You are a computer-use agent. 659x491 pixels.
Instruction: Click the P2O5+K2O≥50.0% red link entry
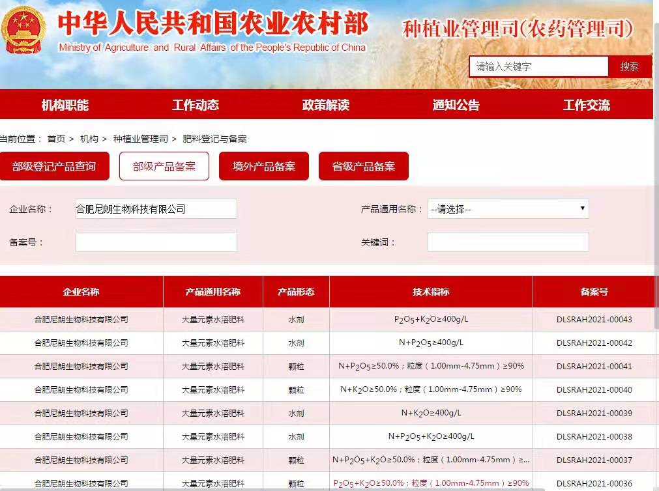(x=431, y=483)
